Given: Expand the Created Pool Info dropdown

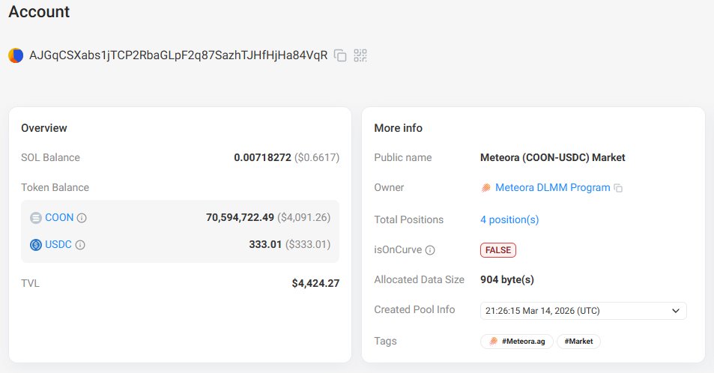Looking at the screenshot, I should click(x=584, y=311).
